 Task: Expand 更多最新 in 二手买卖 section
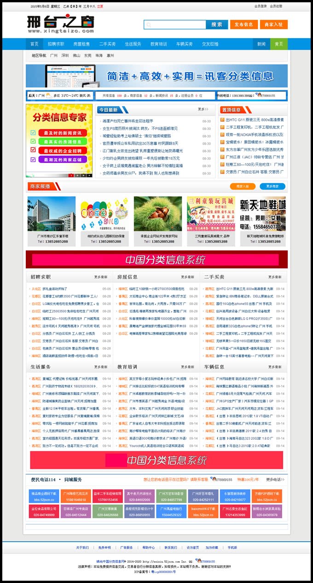[275, 277]
